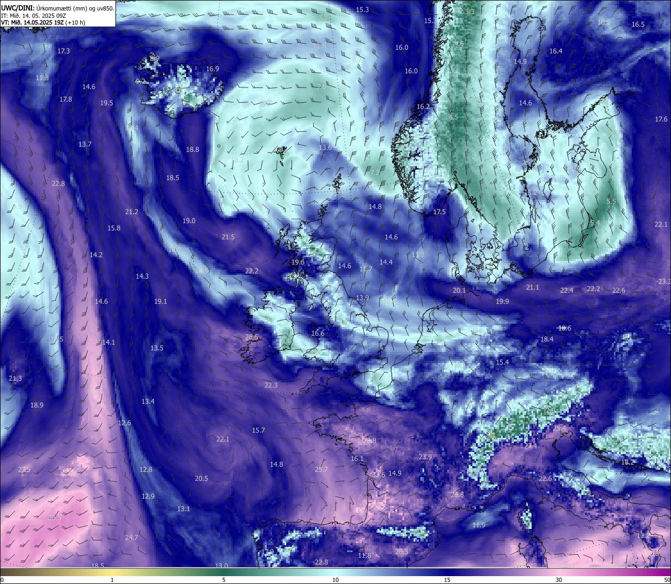Click the map value '14.3'

tap(142, 276)
